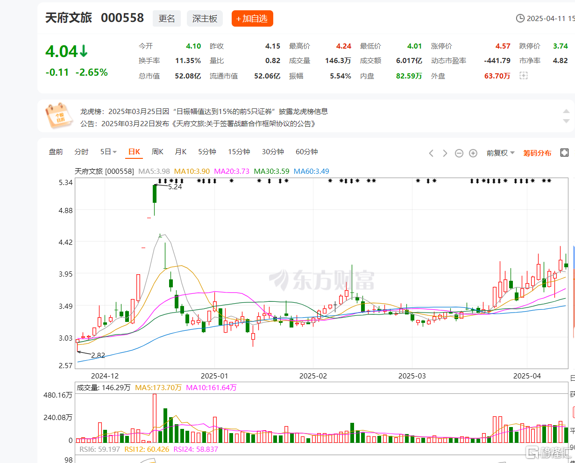Click the stock name 天府文旅
Image resolution: width=575 pixels, height=463 pixels.
(69, 18)
